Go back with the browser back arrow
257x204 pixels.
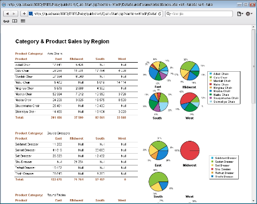click(x=7, y=13)
